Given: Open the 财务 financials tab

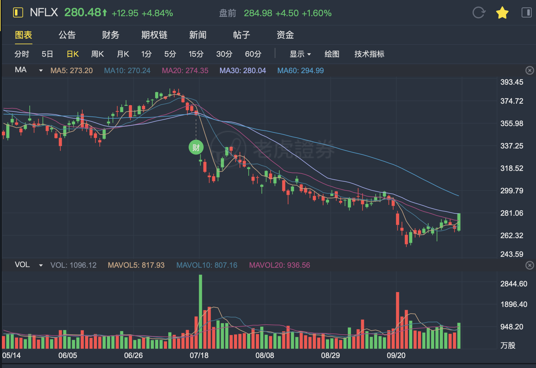Looking at the screenshot, I should [111, 35].
